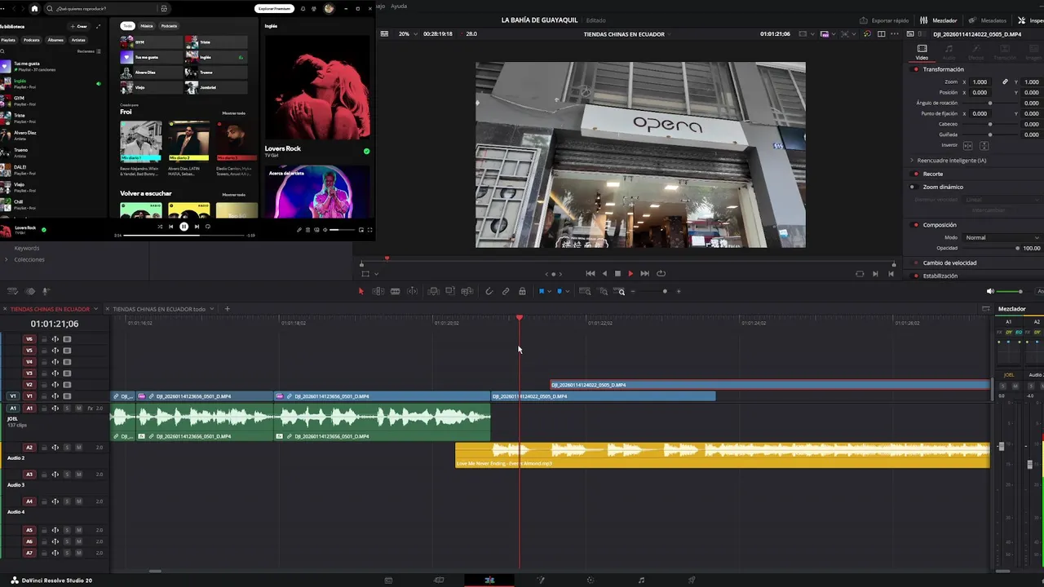Click the blue flag marker tool

(542, 291)
